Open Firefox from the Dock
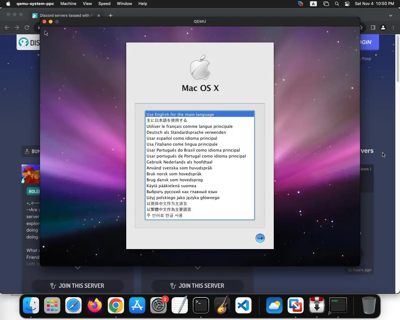400x320 pixels. tap(95, 305)
